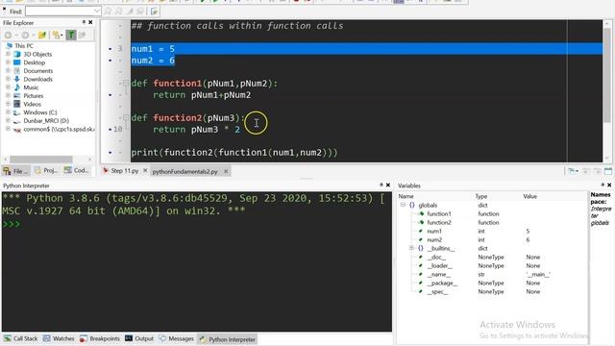Go up one folder in File Explorer

(42, 35)
